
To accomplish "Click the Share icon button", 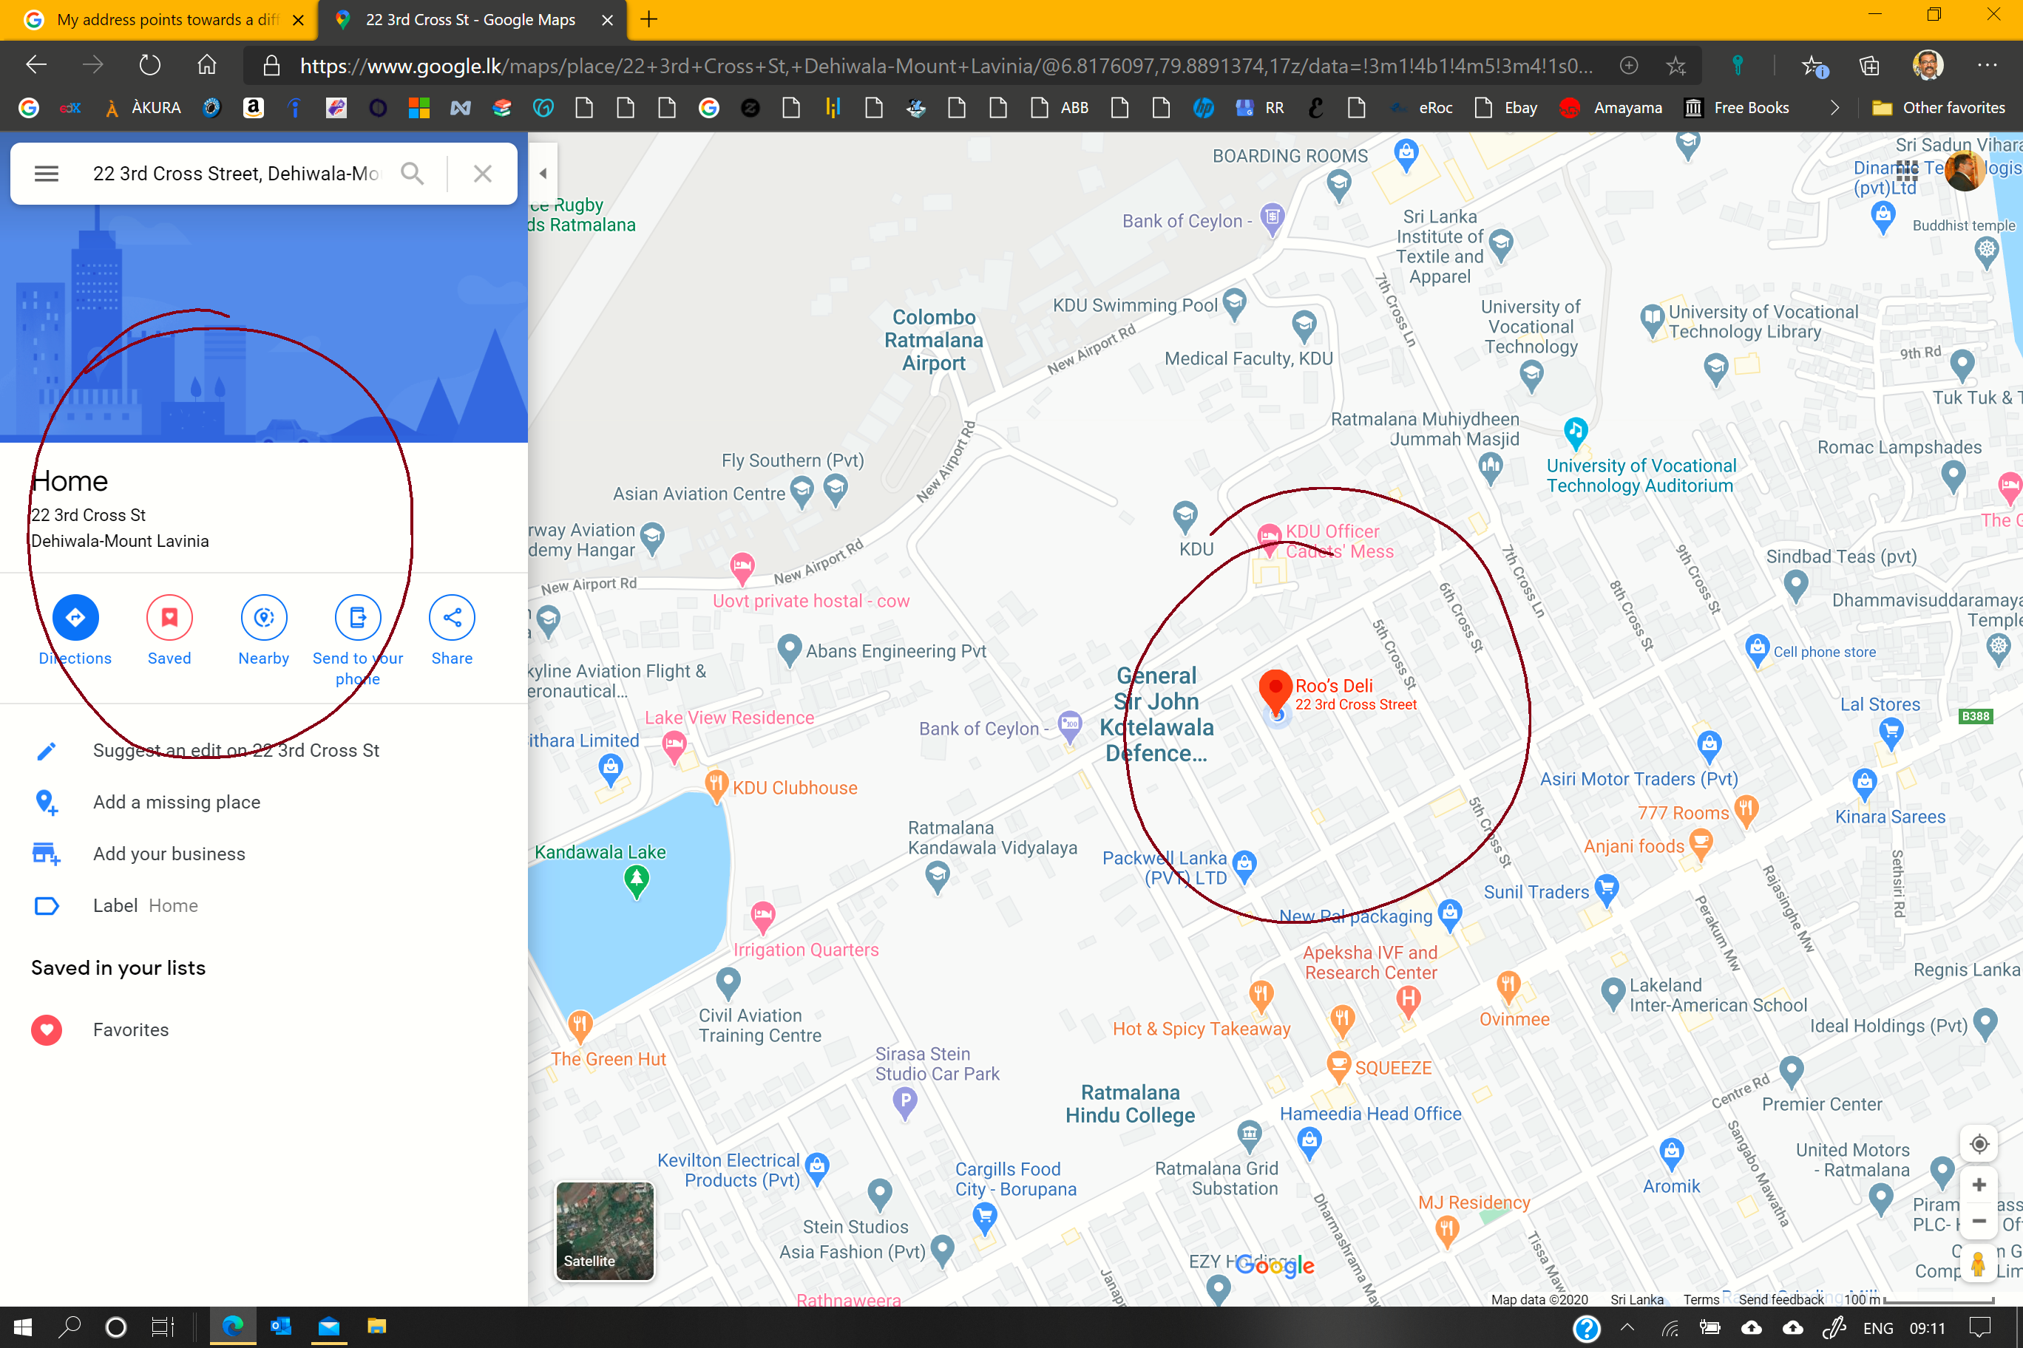I will pyautogui.click(x=452, y=617).
